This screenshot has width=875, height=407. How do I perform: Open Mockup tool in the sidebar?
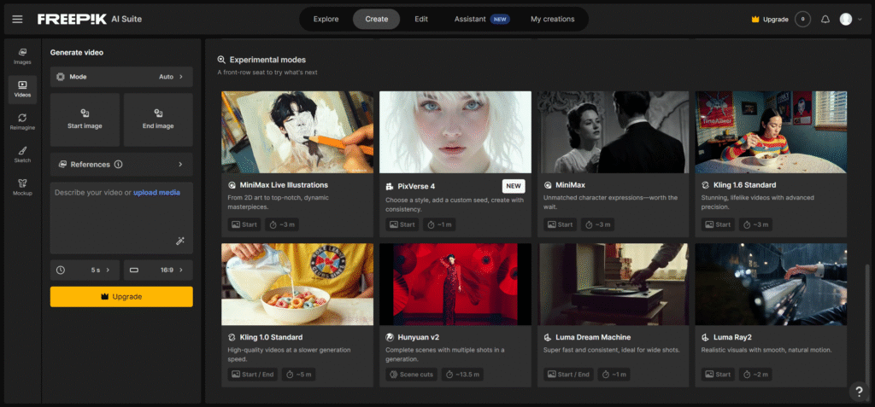point(22,188)
